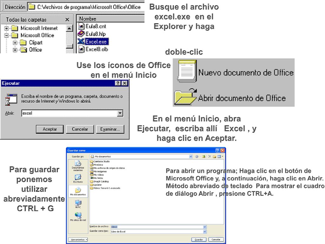Click the Dirección address path field
This screenshot has width=325, height=244.
click(x=86, y=7)
